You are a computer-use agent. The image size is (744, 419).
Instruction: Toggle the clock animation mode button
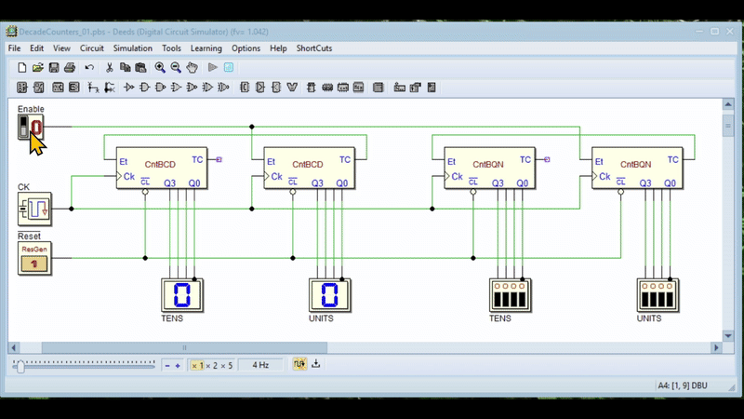click(x=299, y=364)
